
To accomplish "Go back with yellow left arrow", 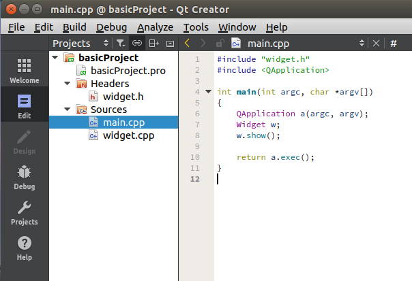I will tap(187, 43).
